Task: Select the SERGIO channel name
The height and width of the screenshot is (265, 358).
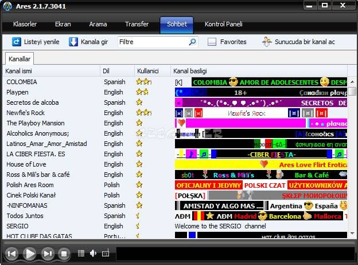Action: tap(17, 226)
